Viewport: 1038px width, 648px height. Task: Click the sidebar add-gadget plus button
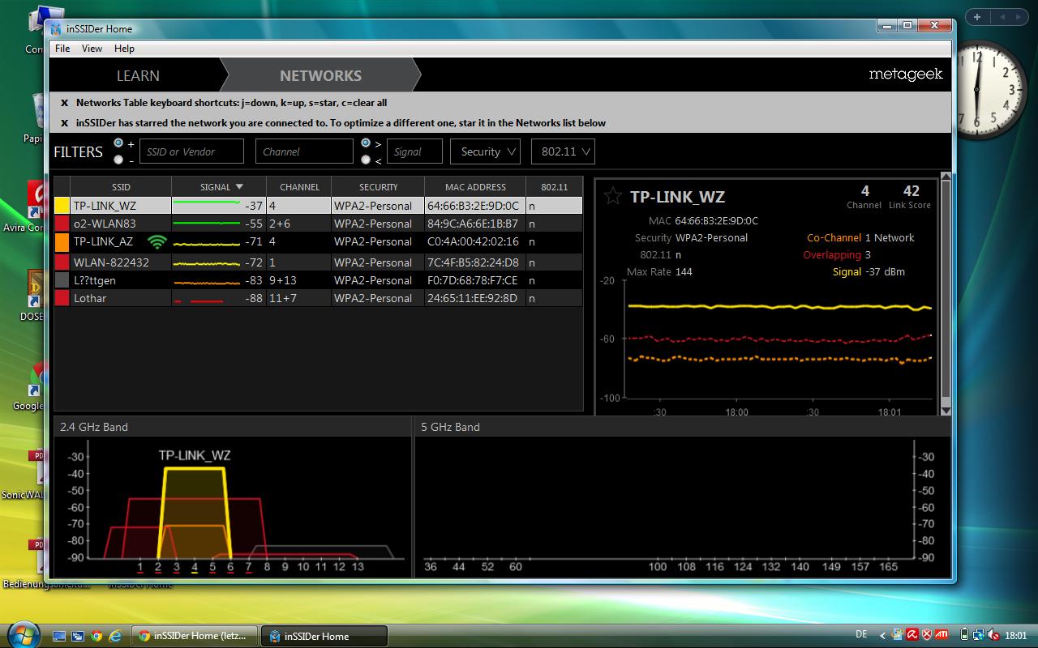[977, 17]
